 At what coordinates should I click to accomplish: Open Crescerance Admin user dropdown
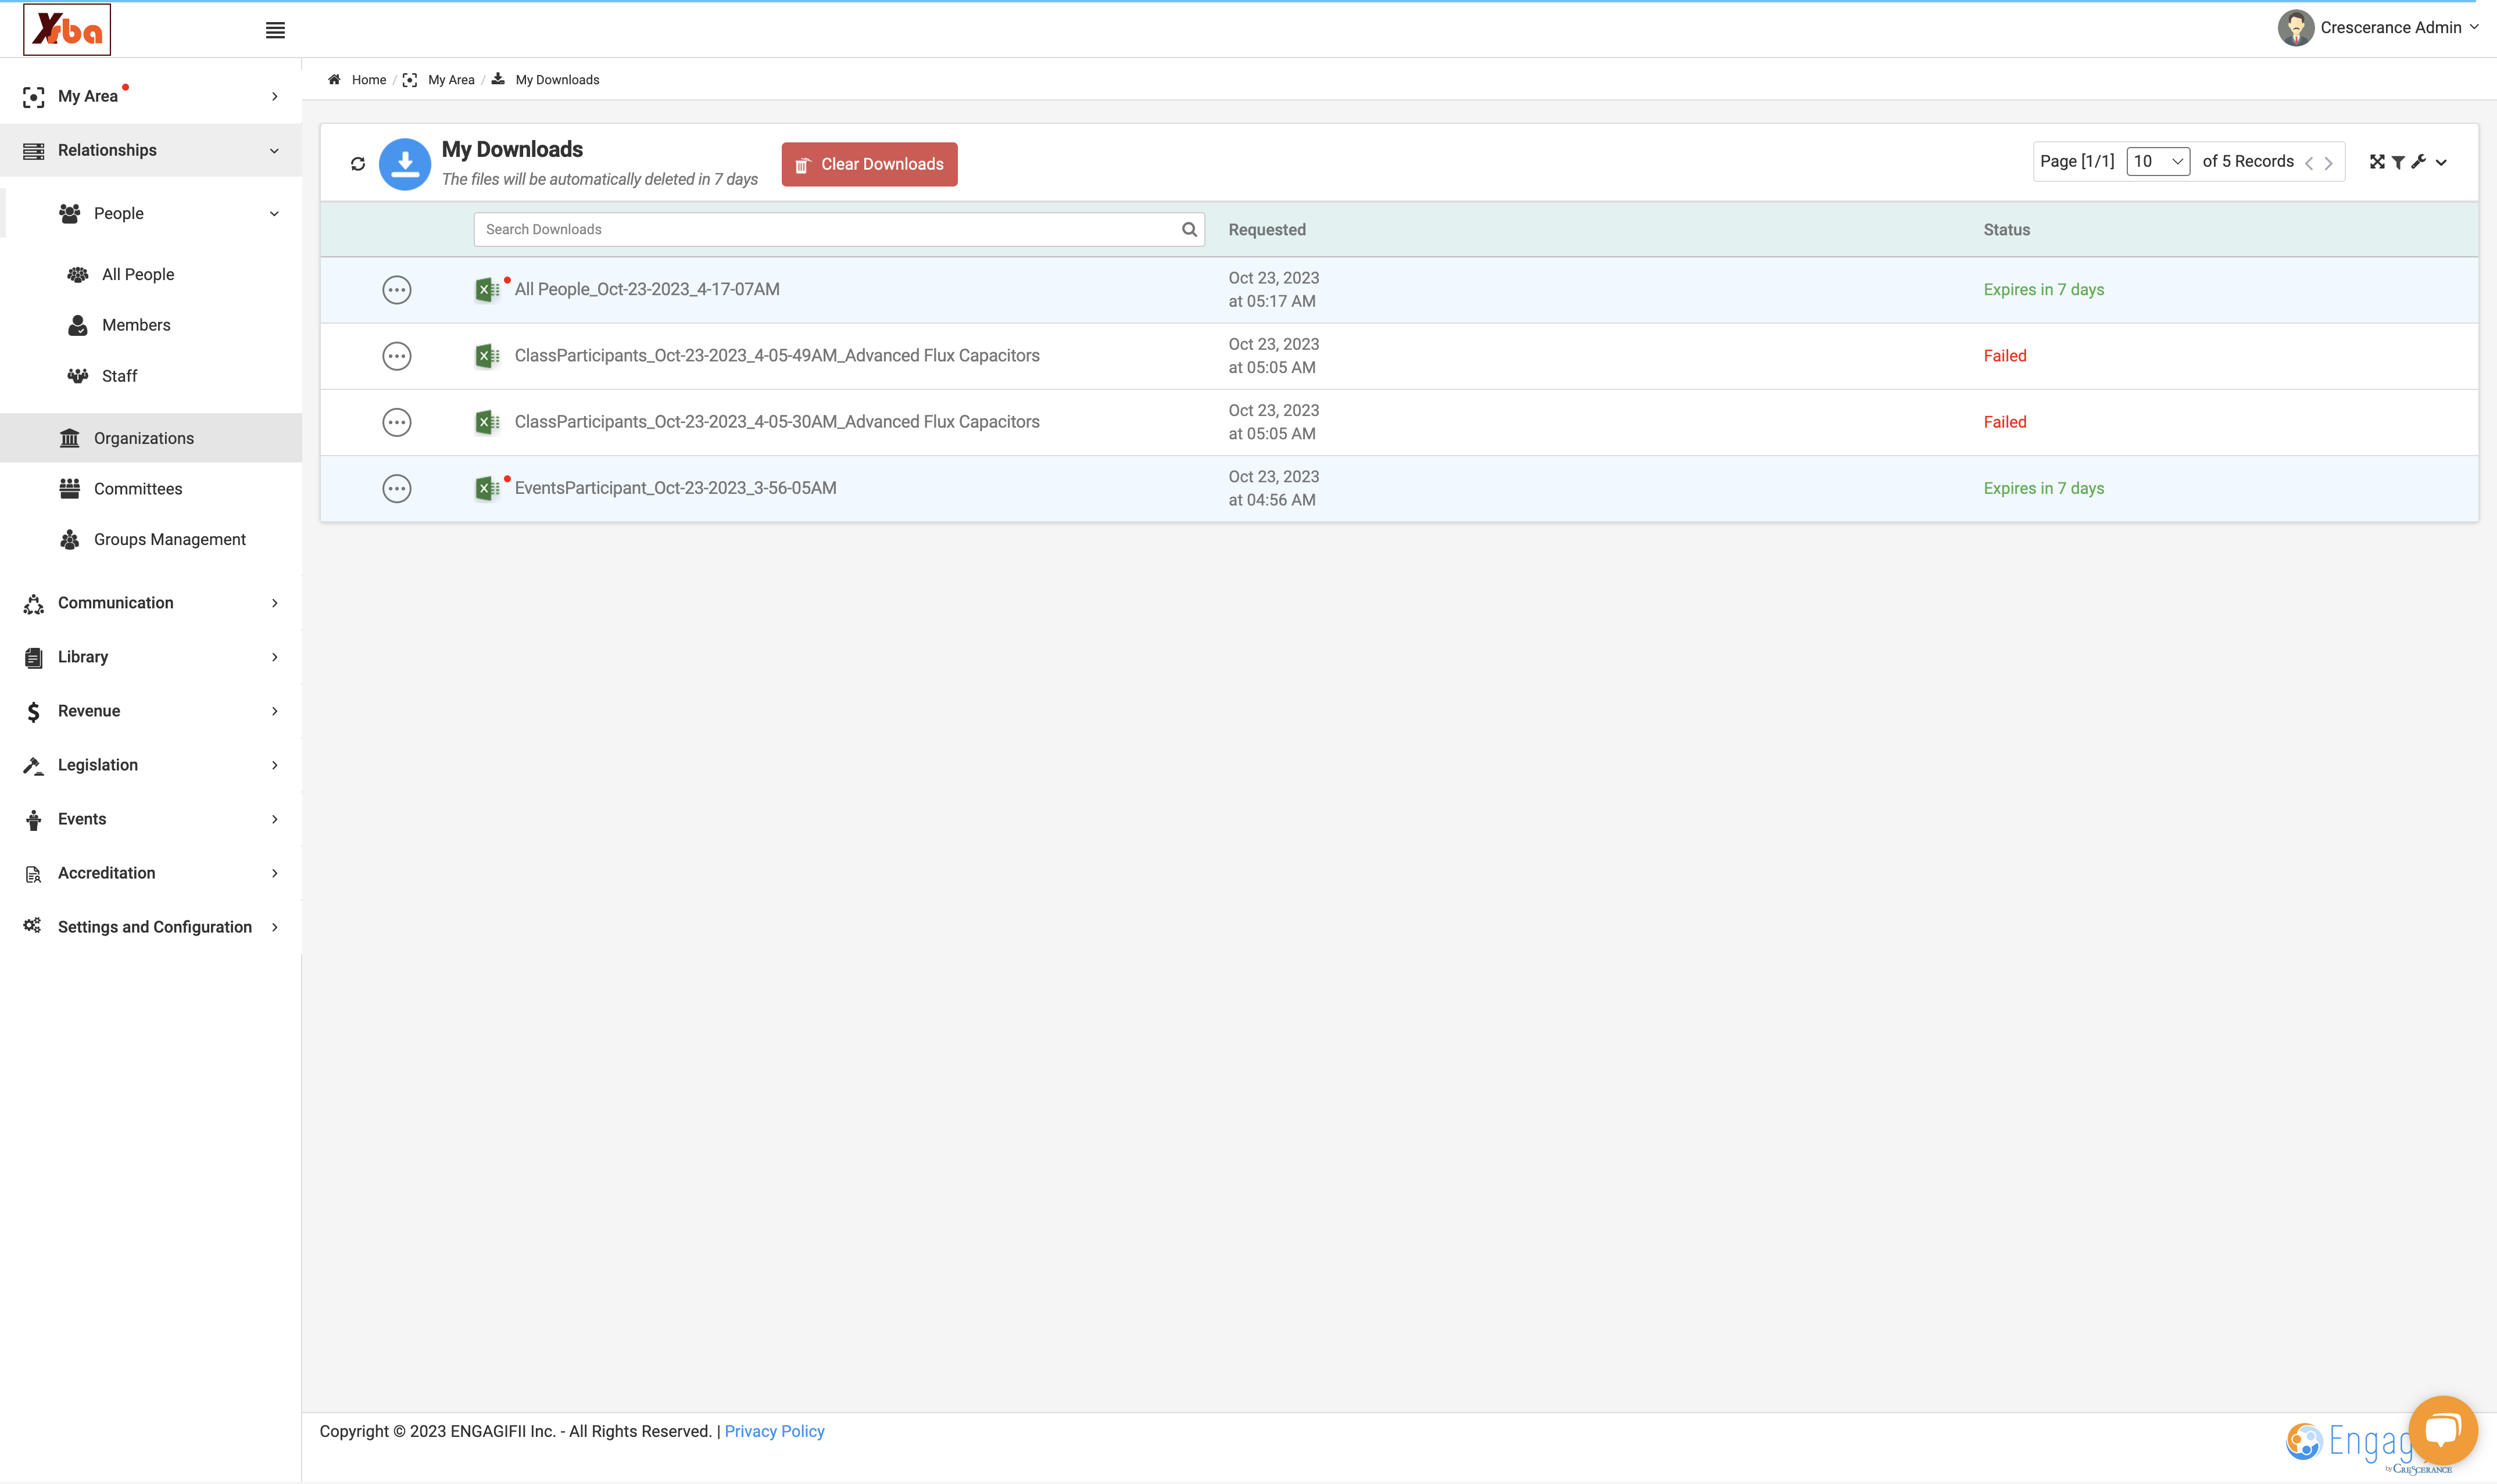(2379, 28)
